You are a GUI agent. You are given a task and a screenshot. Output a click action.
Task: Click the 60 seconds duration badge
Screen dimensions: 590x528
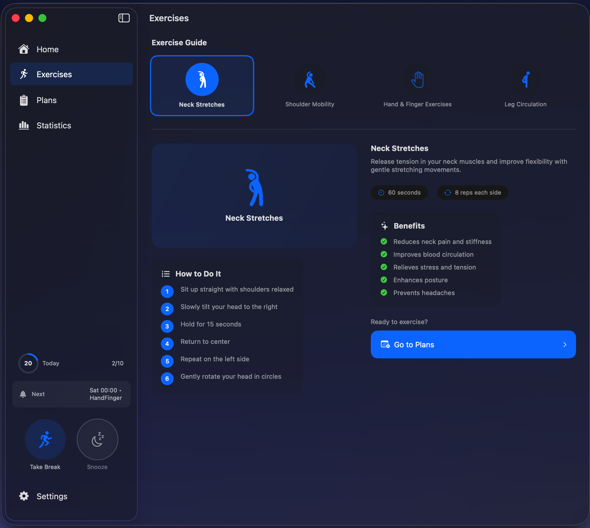coord(399,193)
